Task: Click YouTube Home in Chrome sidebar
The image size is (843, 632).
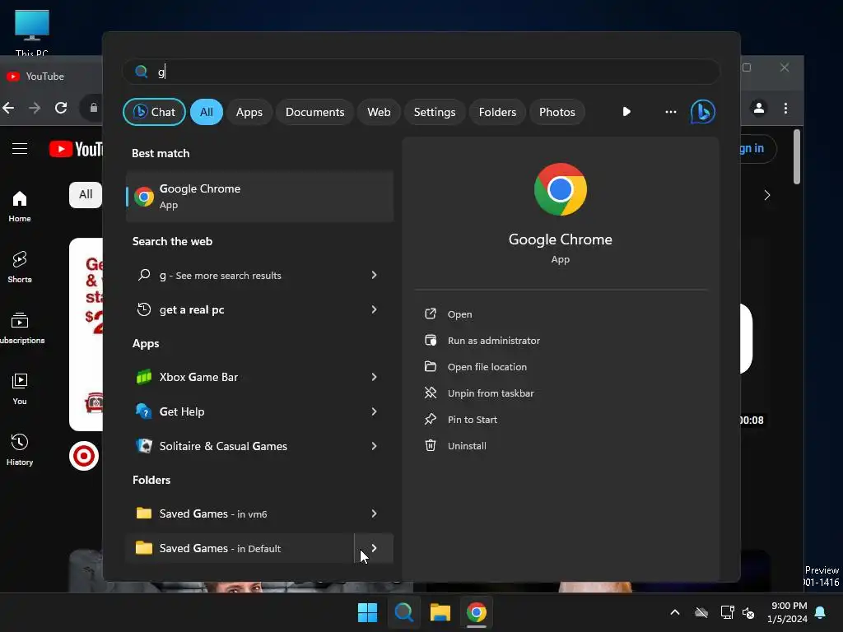Action: [x=20, y=207]
